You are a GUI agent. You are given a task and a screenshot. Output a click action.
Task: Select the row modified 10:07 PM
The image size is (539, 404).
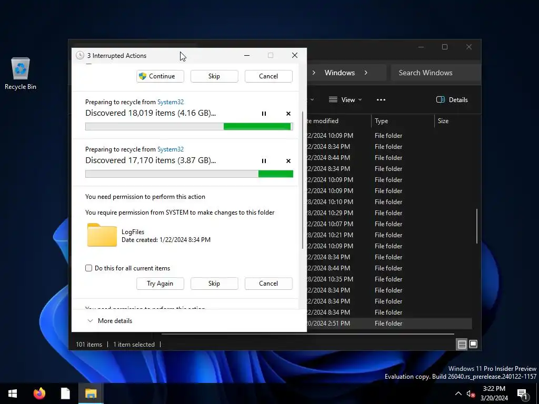[388, 224]
